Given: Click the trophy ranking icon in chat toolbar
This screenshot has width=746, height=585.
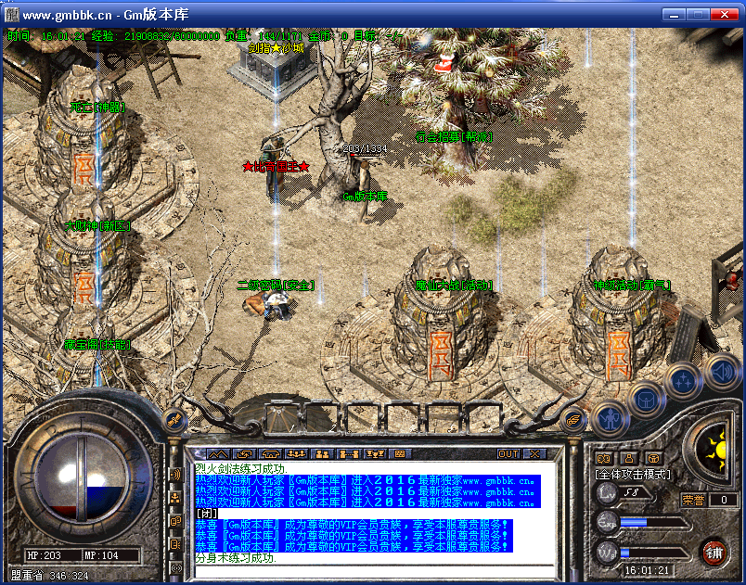Looking at the screenshot, I should pos(375,454).
